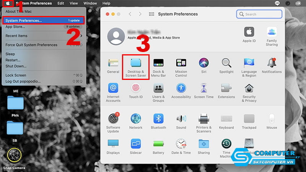Show all preferences grid button
Image resolution: width=306 pixels, height=172 pixels.
[x=151, y=14]
